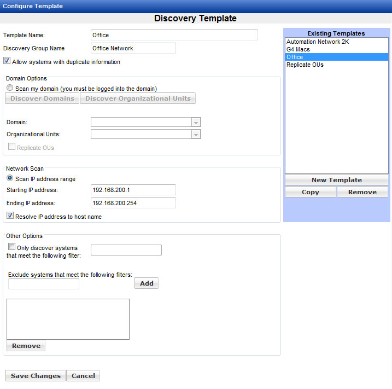Uncheck Resolve IP address to host name

point(10,216)
